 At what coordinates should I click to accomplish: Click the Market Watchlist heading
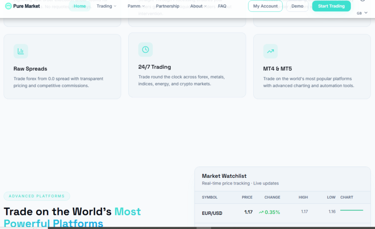(224, 176)
